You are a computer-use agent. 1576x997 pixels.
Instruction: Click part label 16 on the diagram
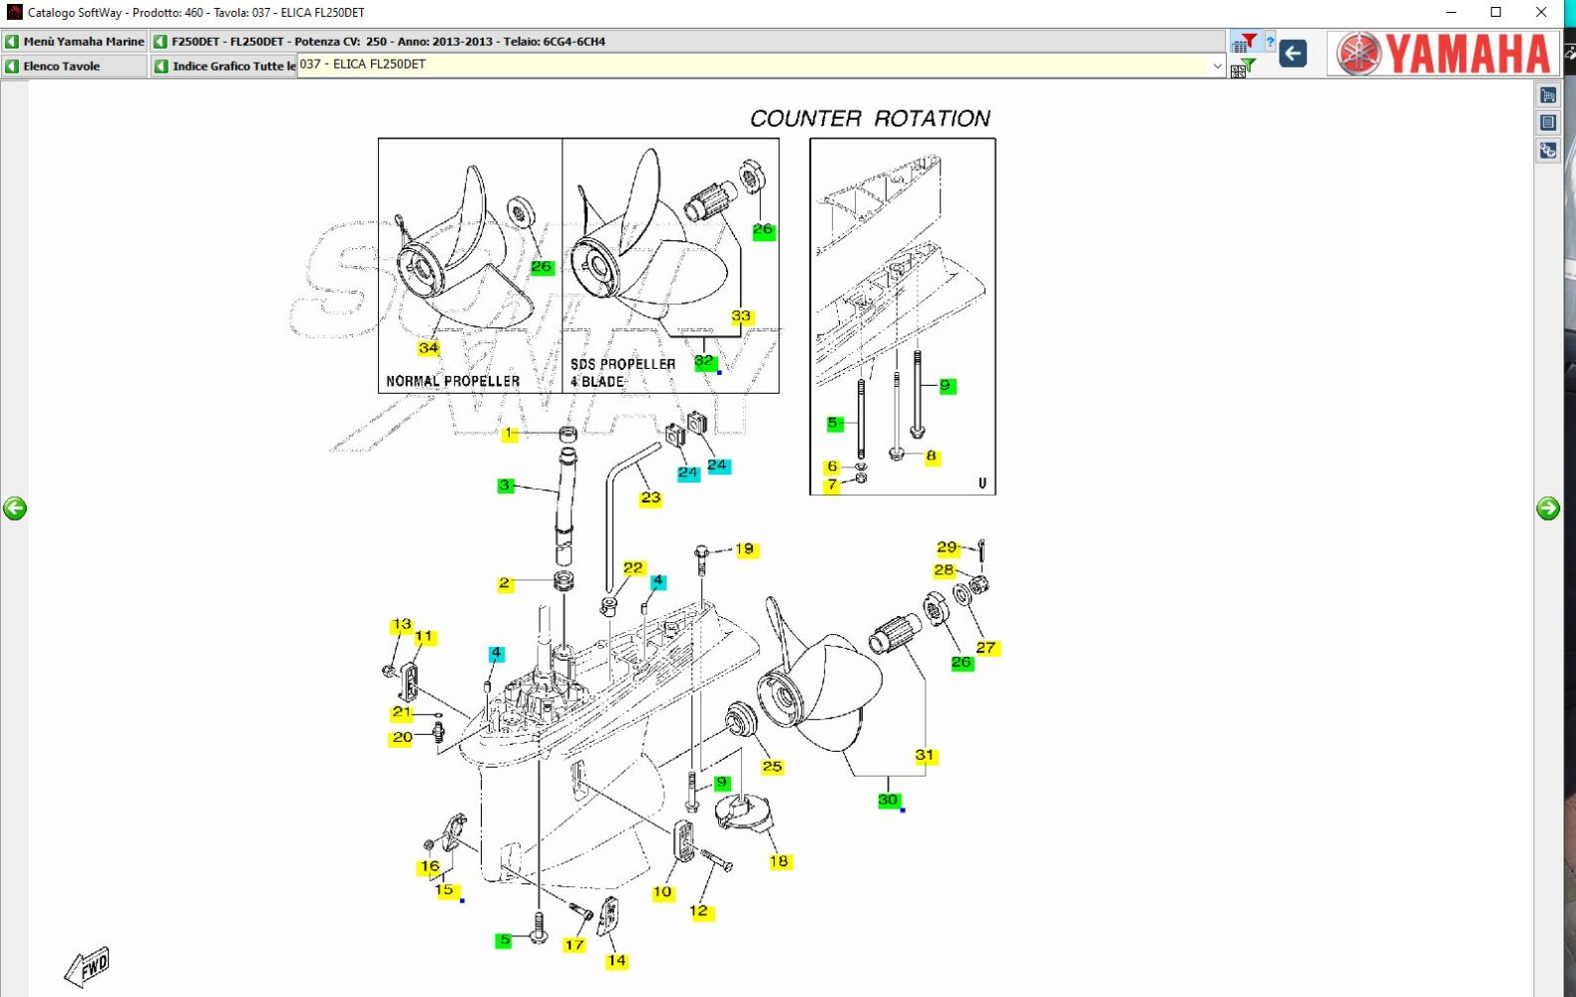tap(430, 866)
